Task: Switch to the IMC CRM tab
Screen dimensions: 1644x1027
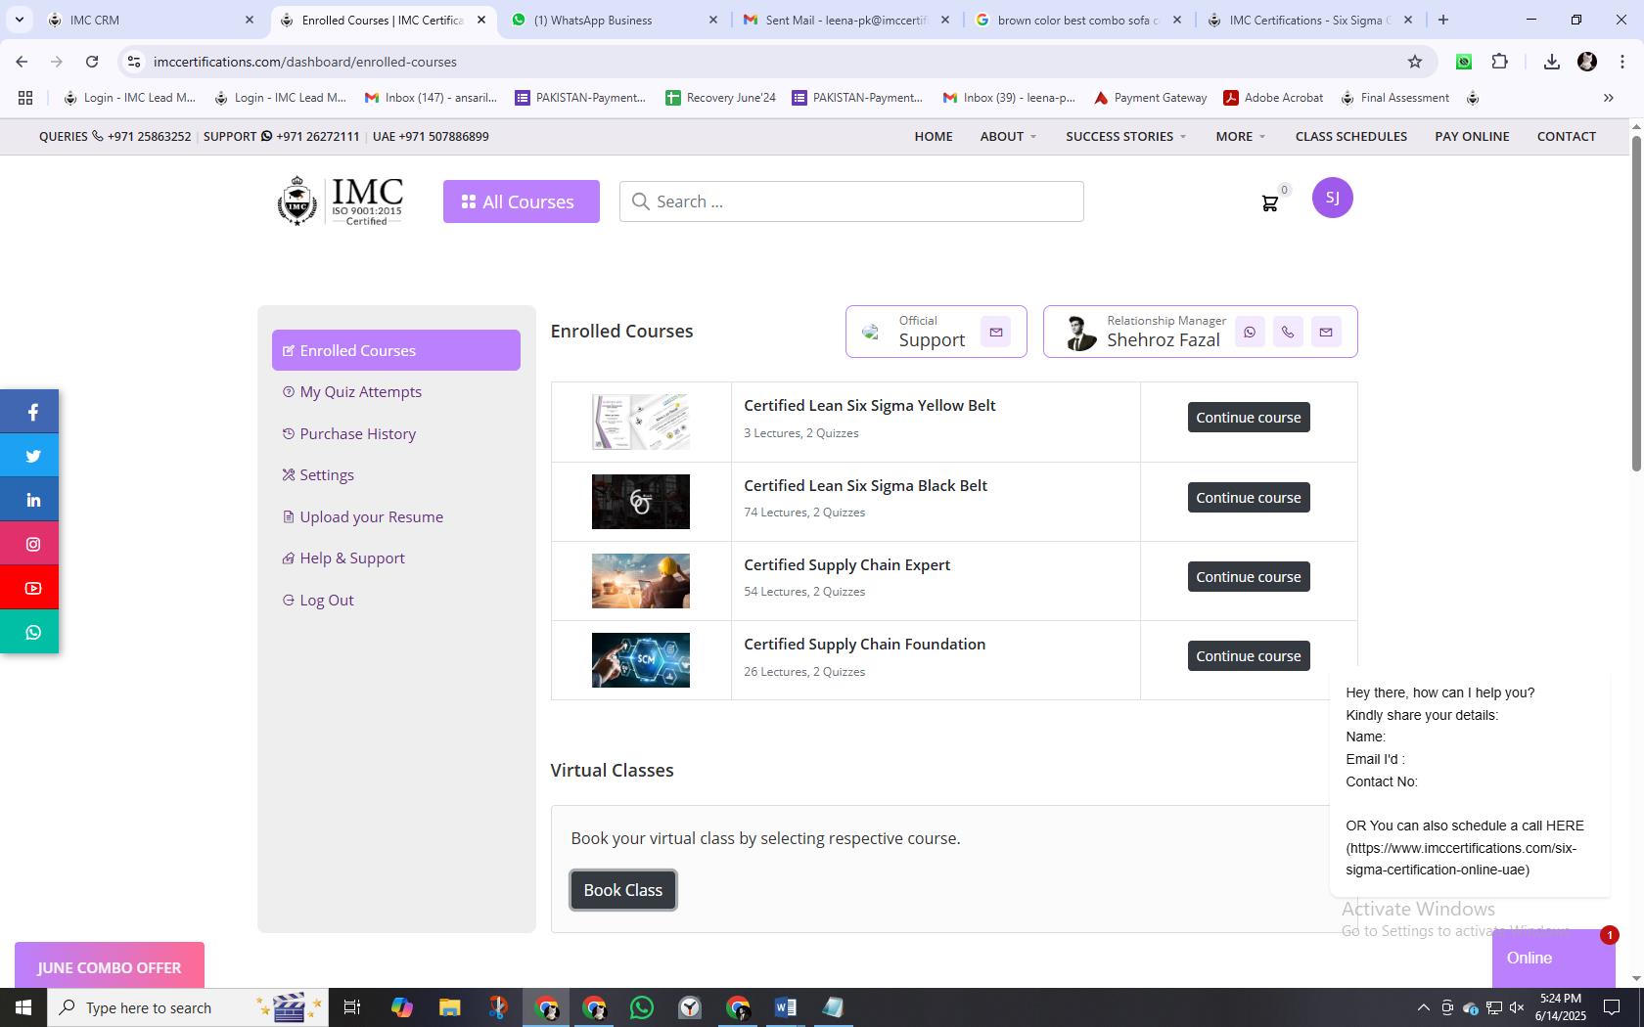Action: pos(150,20)
